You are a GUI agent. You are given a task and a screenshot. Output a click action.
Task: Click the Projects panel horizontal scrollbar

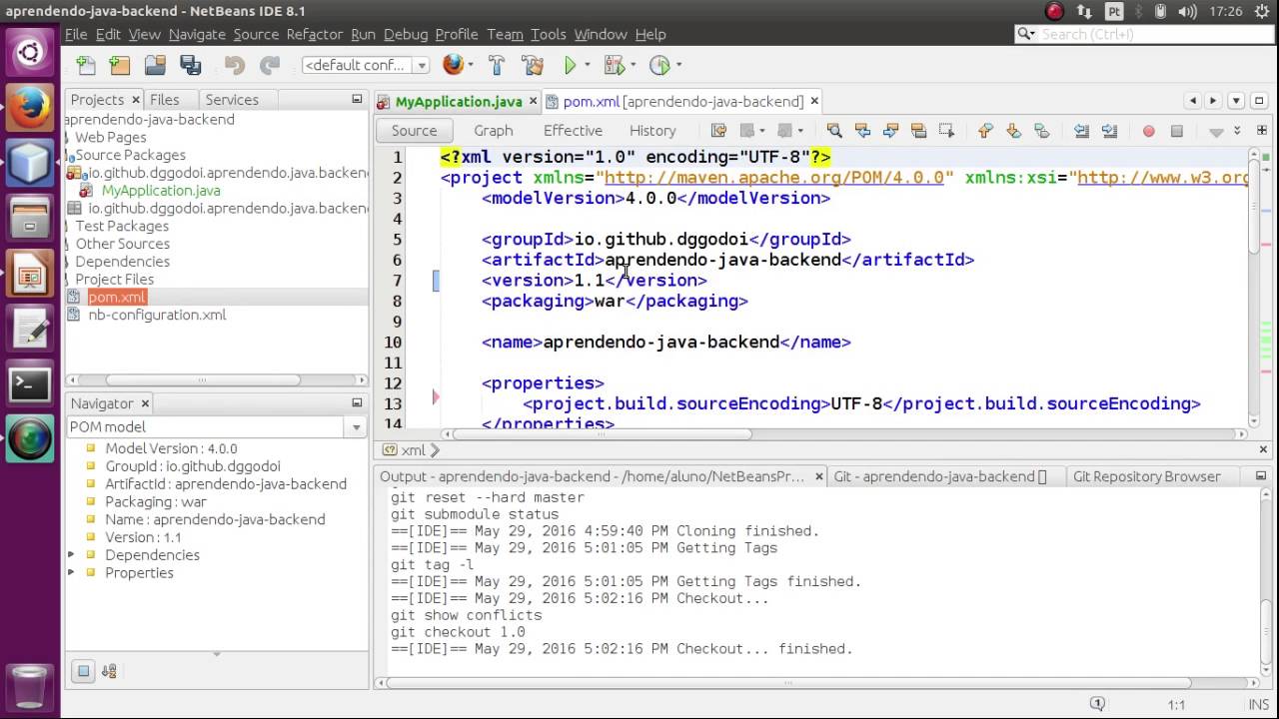coord(203,379)
